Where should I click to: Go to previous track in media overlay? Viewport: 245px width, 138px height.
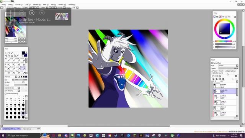point(21,13)
